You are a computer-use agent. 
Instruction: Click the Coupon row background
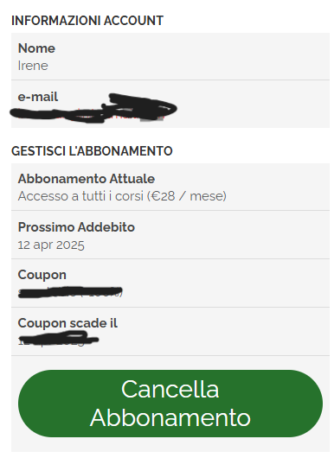click(170, 283)
